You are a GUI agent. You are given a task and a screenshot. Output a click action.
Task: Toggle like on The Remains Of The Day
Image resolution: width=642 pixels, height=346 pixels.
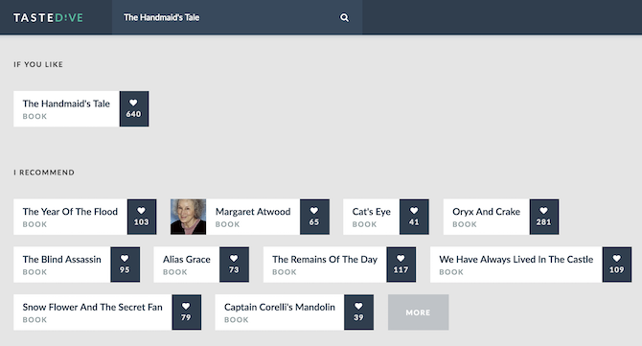point(401,265)
